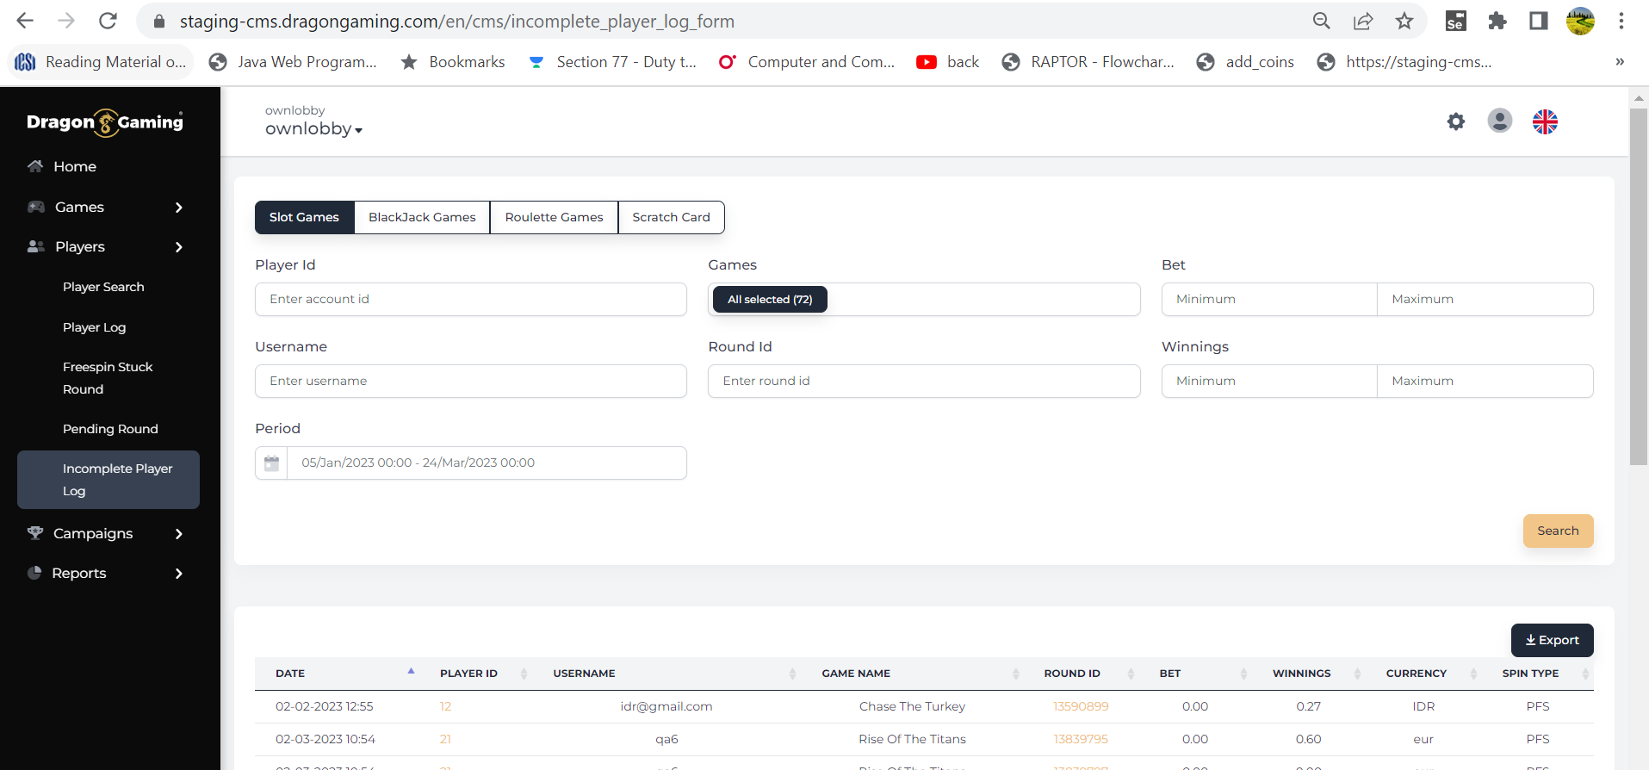The width and height of the screenshot is (1649, 770).
Task: Switch to BlackJack Games tab
Action: pos(422,218)
